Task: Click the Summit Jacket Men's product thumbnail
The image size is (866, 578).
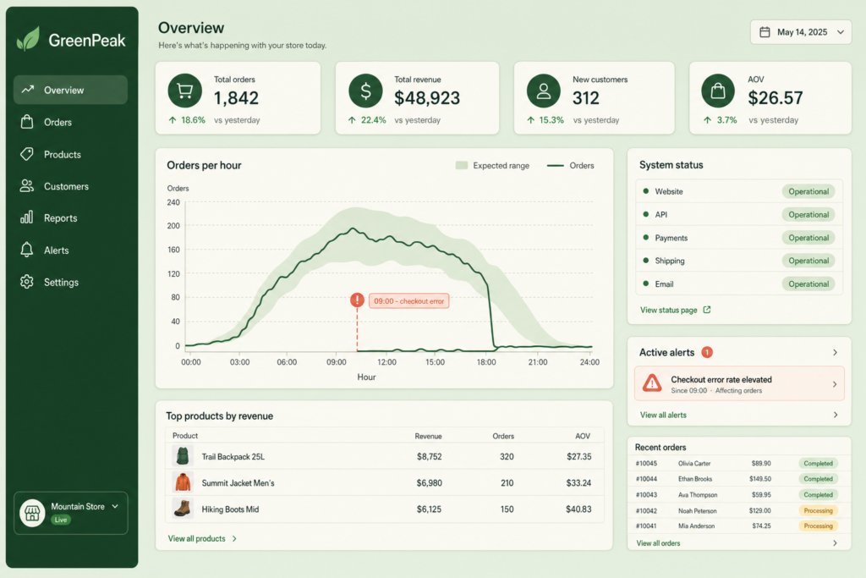Action: [x=183, y=482]
